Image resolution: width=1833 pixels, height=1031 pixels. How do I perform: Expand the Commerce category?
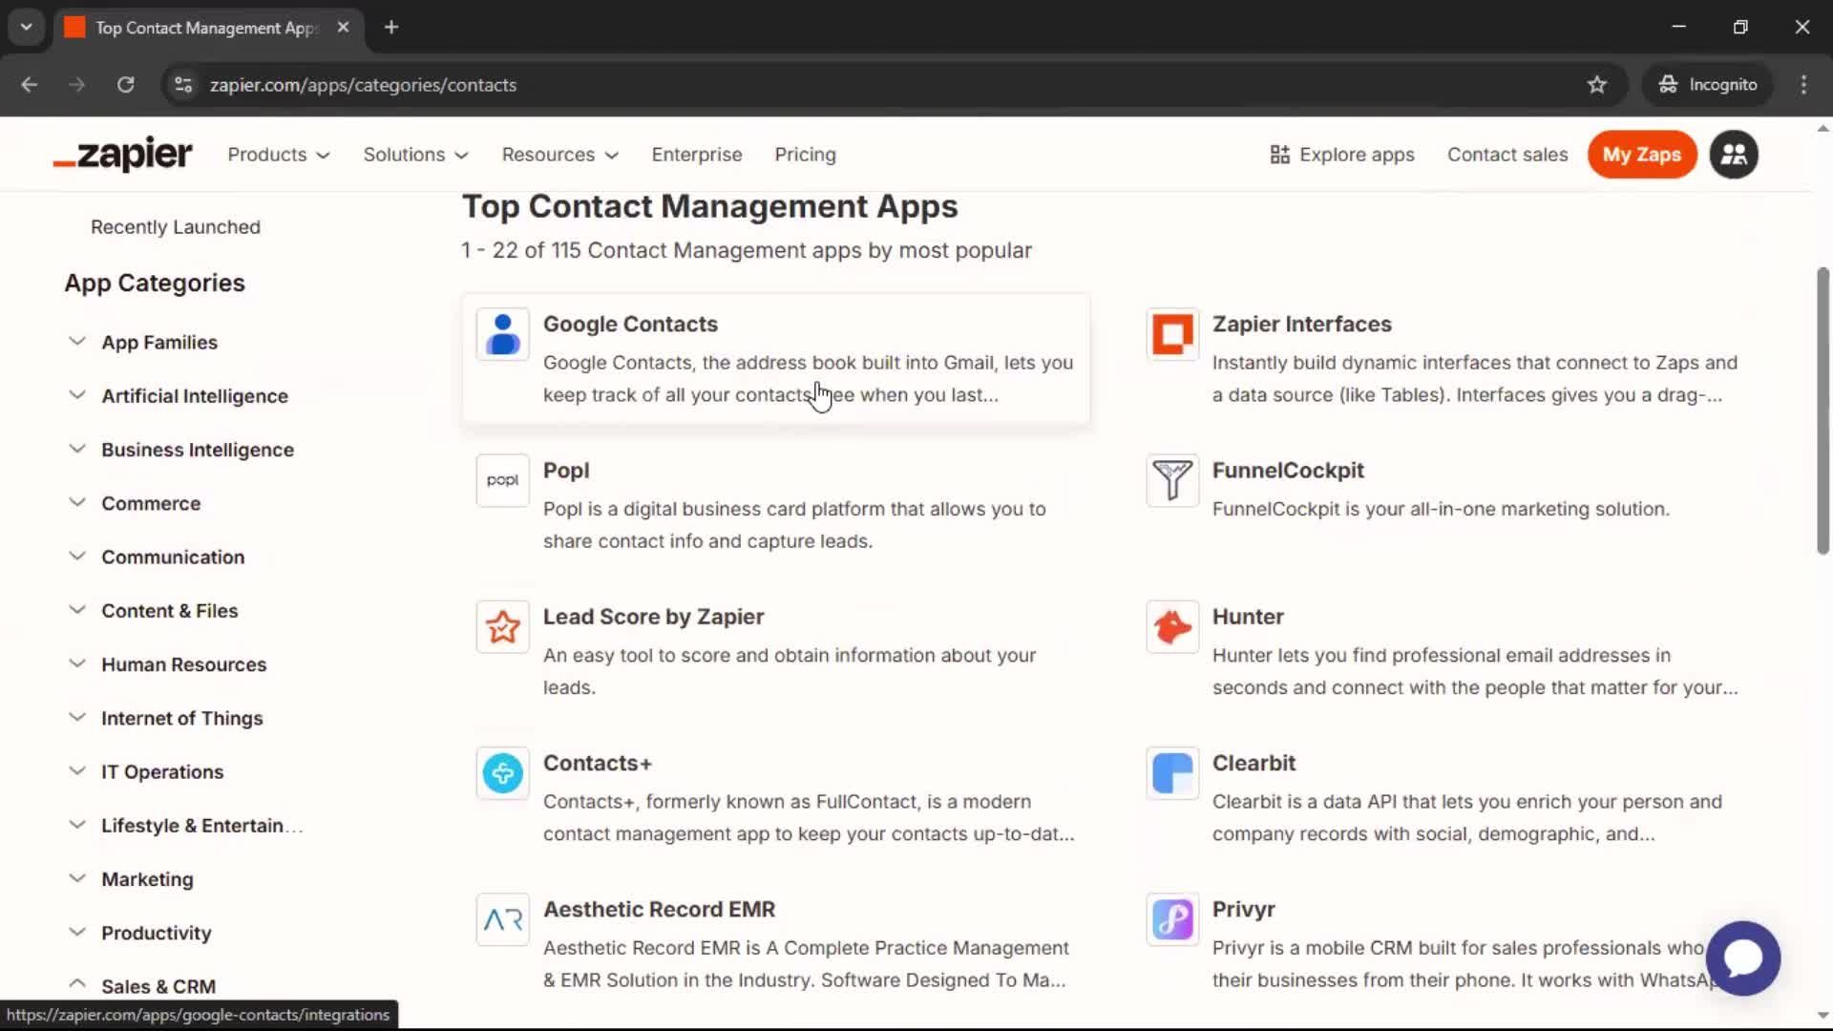135,503
